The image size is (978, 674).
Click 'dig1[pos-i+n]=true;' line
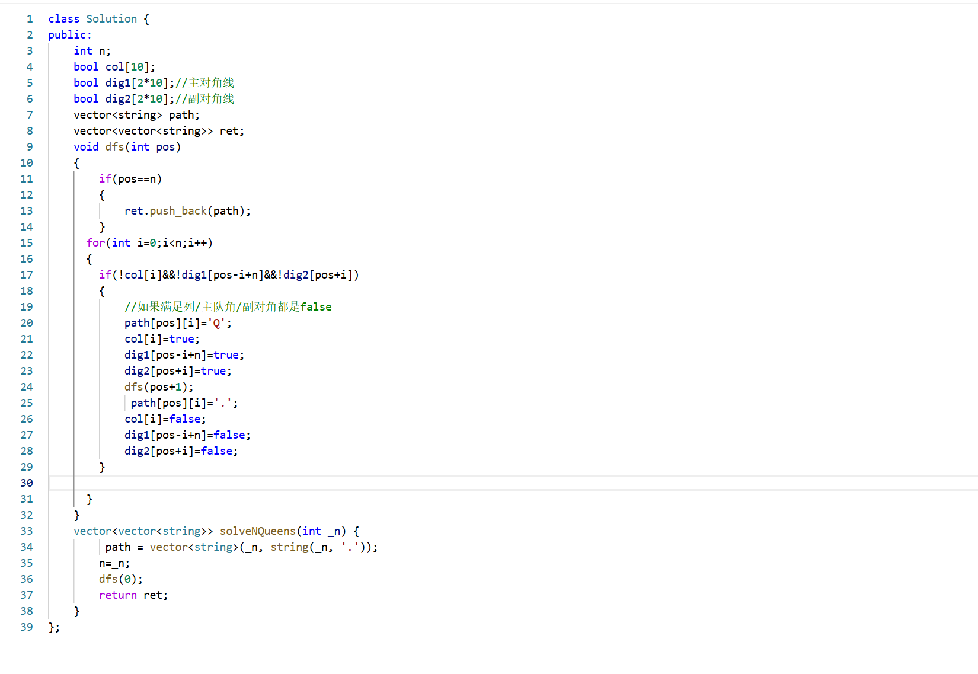184,355
